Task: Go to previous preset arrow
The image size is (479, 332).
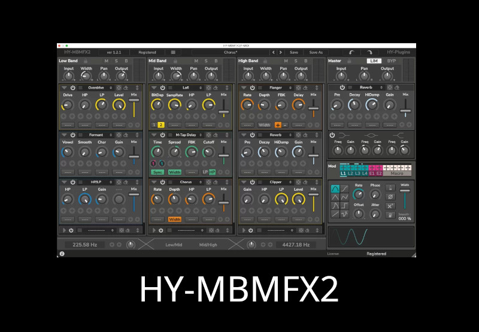Action: (x=274, y=53)
